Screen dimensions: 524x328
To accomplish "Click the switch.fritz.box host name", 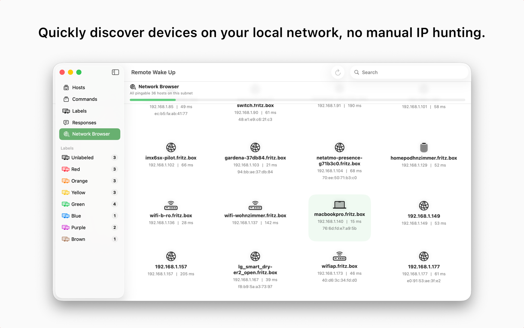I will click(255, 106).
